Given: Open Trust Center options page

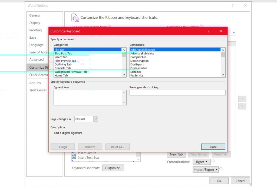Looking at the screenshot, I should click(x=38, y=90).
